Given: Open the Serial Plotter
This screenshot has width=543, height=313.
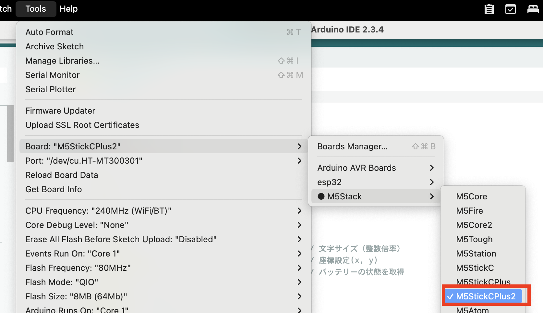Looking at the screenshot, I should point(164,89).
